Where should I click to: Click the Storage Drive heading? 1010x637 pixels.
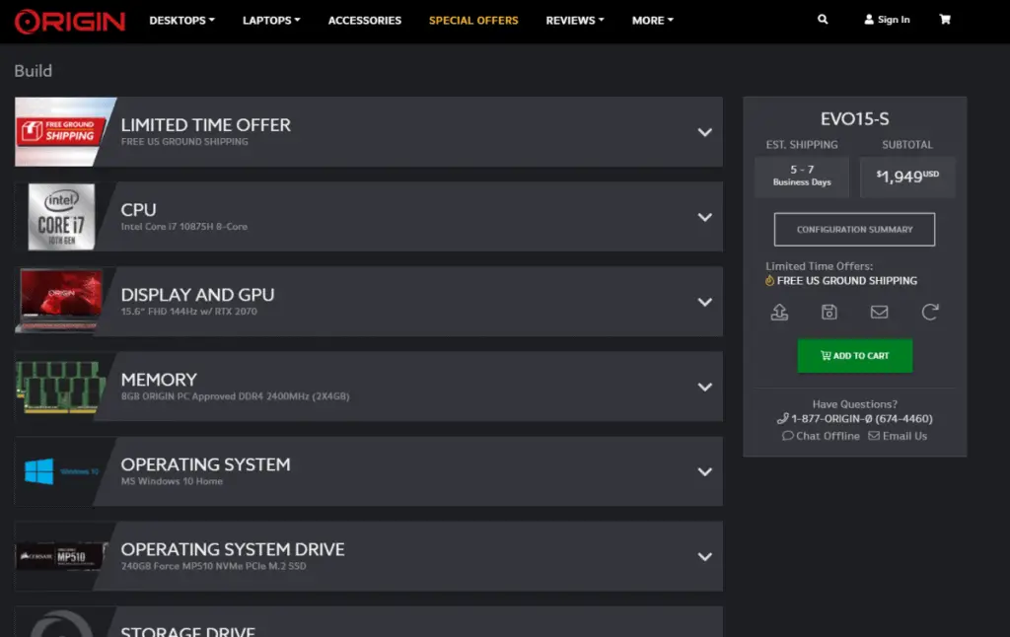pos(188,631)
